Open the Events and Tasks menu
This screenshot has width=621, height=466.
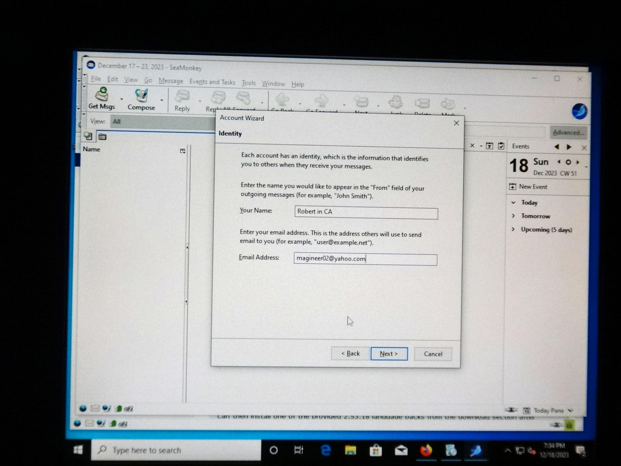pos(212,82)
